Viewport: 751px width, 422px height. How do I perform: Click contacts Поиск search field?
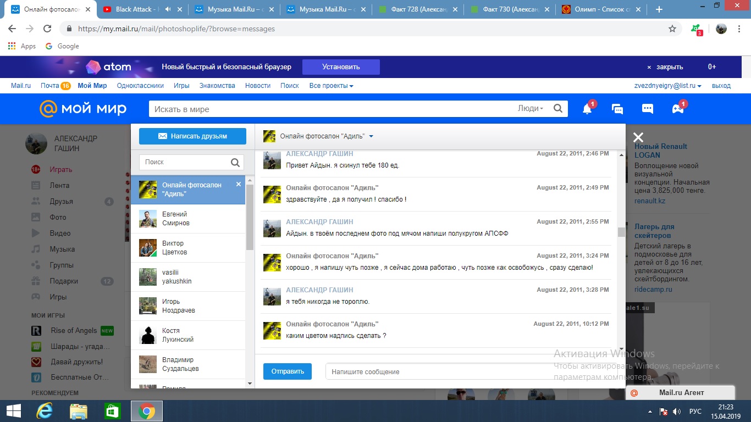coord(184,162)
